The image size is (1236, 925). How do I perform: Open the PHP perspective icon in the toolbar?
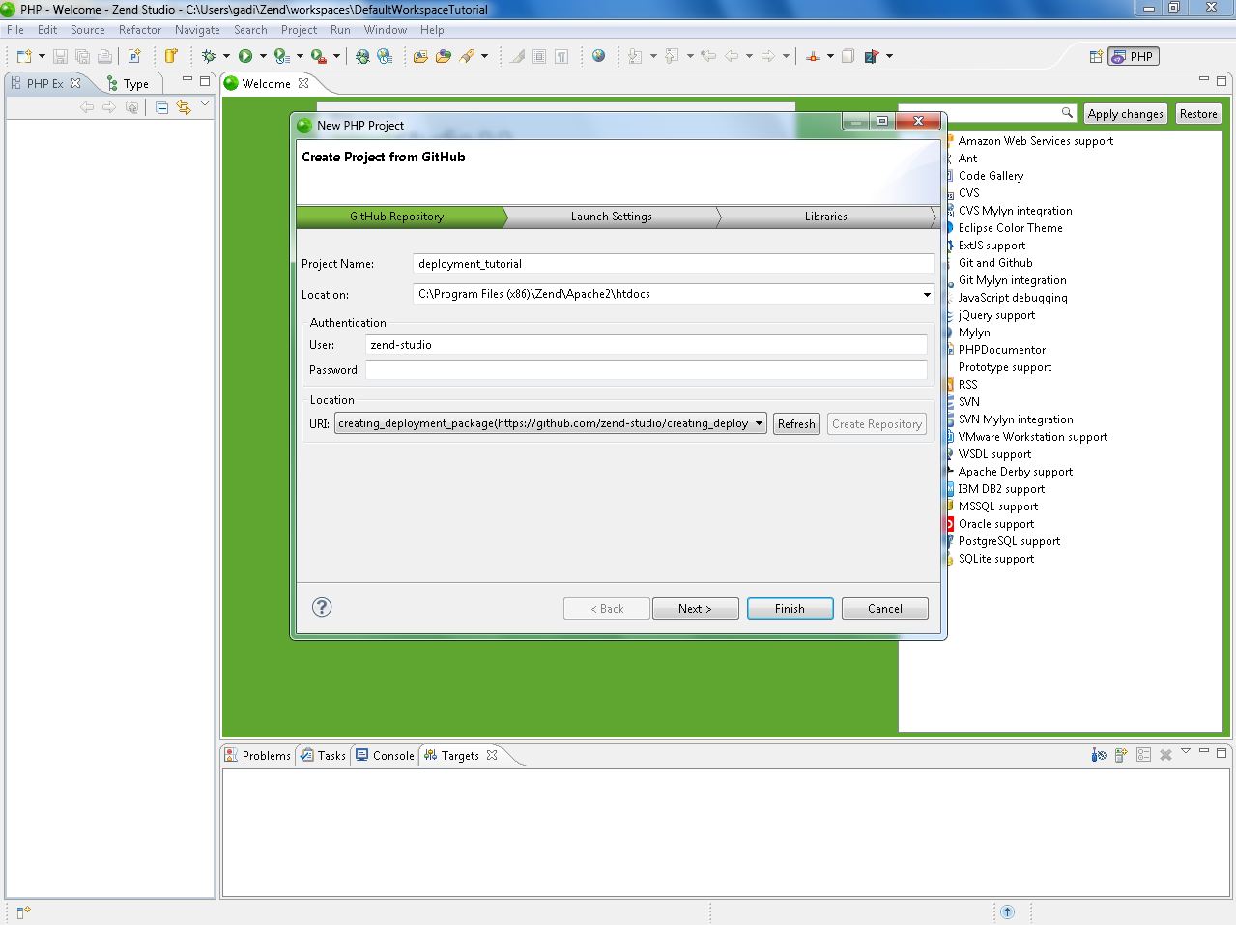(1133, 56)
